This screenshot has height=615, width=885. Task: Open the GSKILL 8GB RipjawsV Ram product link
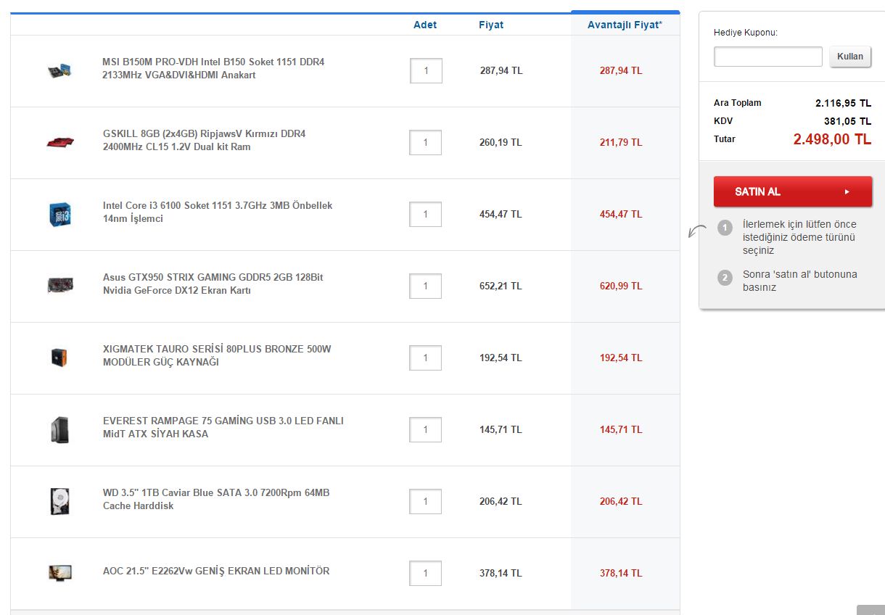pyautogui.click(x=205, y=140)
